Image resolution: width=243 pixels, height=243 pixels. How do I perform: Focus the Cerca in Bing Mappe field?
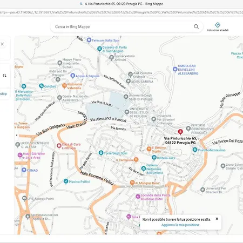click(x=123, y=27)
